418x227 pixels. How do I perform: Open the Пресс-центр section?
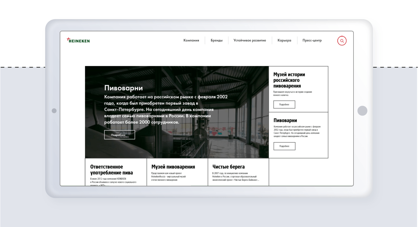tap(312, 40)
